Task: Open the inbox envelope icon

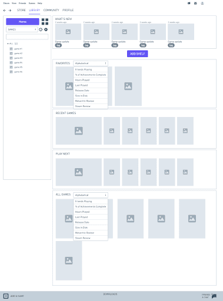Action: pyautogui.click(x=195, y=4)
